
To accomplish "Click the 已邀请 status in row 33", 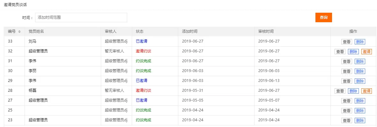I will [142, 41].
